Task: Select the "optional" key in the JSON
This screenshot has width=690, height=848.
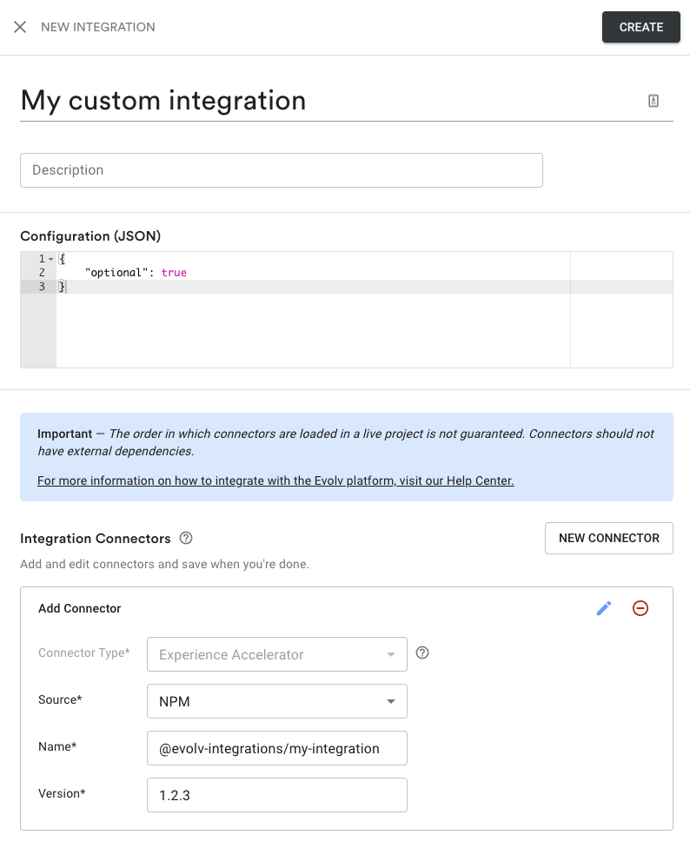Action: 116,273
